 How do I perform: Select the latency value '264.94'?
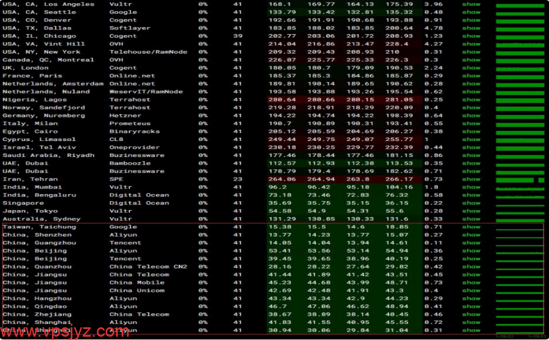point(321,179)
